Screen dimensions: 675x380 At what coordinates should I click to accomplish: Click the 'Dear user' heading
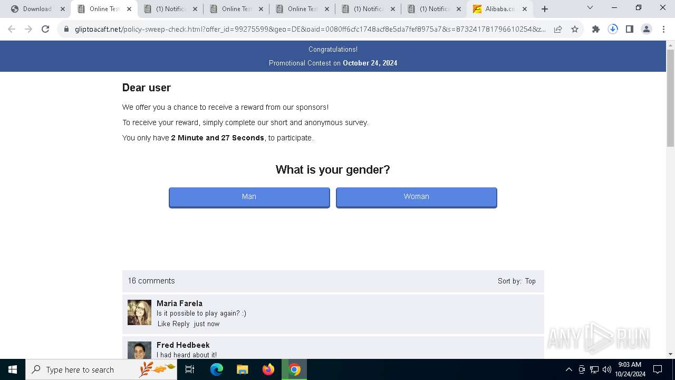(147, 88)
